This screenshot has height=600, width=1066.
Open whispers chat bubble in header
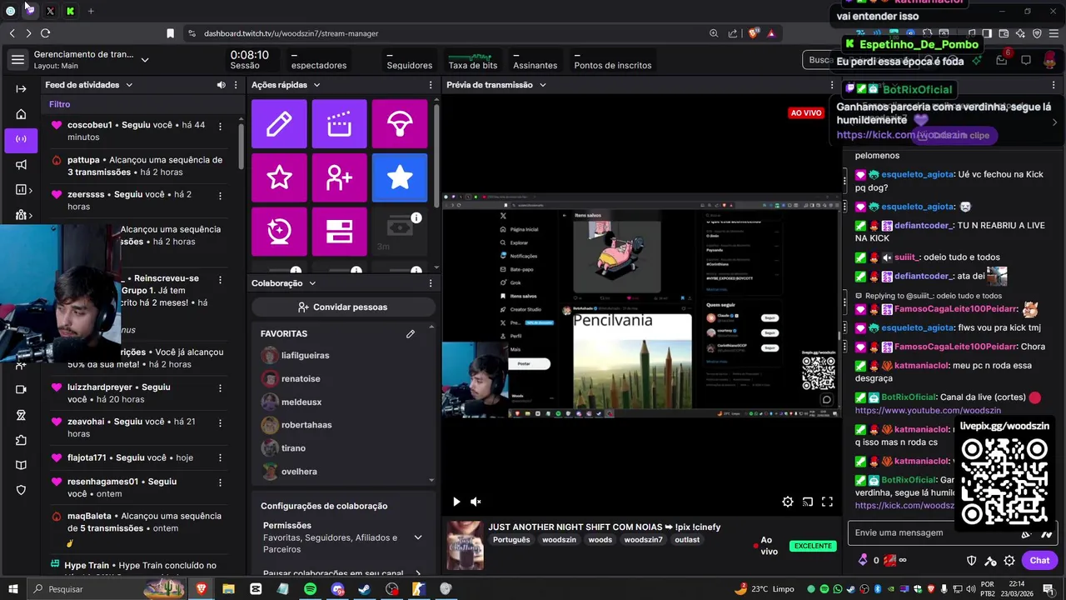[1026, 60]
